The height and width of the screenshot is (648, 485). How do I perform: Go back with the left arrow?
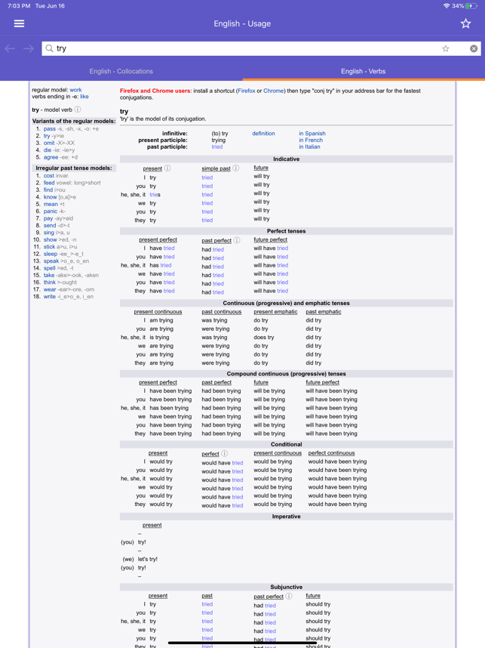(10, 49)
